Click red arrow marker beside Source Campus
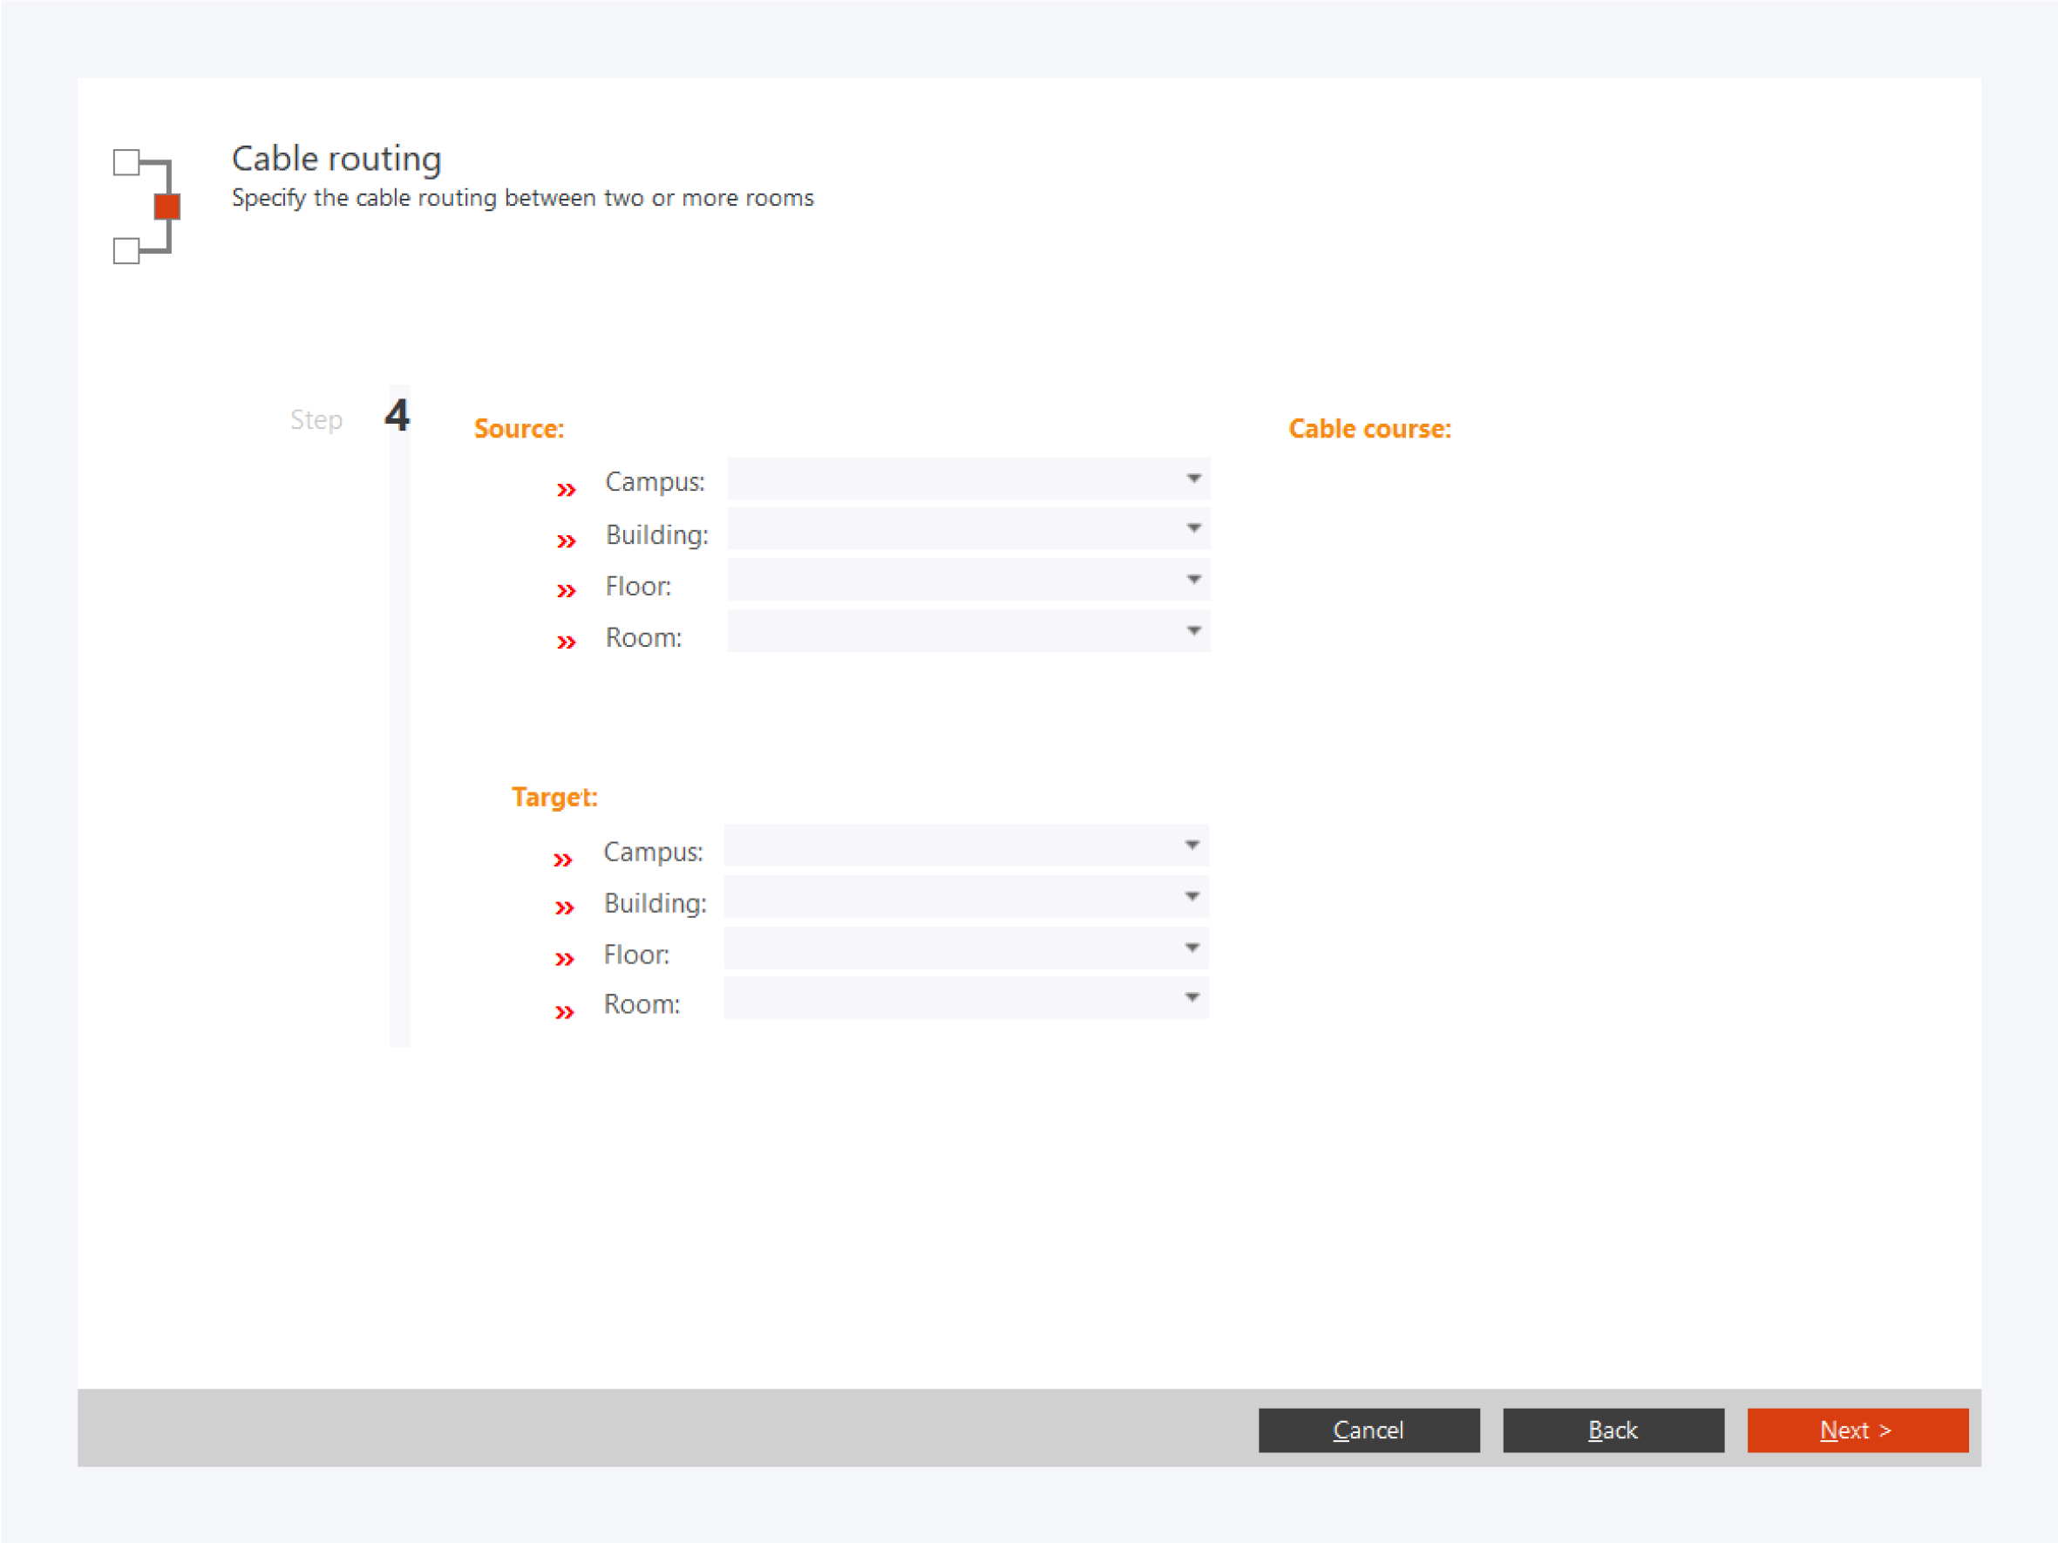Viewport: 2058px width, 1543px height. [x=566, y=490]
